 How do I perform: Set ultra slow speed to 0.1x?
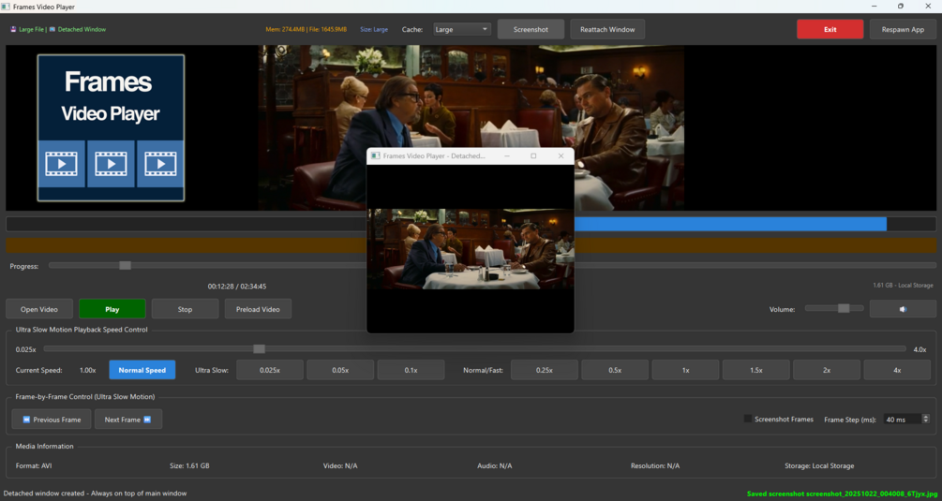[x=411, y=370]
